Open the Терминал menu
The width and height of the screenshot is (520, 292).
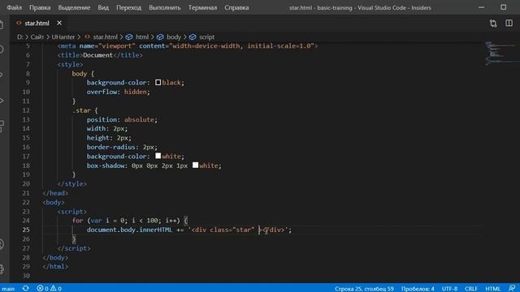[202, 7]
